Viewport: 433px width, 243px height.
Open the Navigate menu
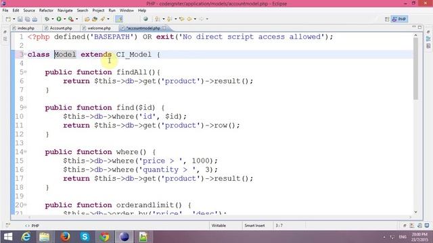(65, 10)
